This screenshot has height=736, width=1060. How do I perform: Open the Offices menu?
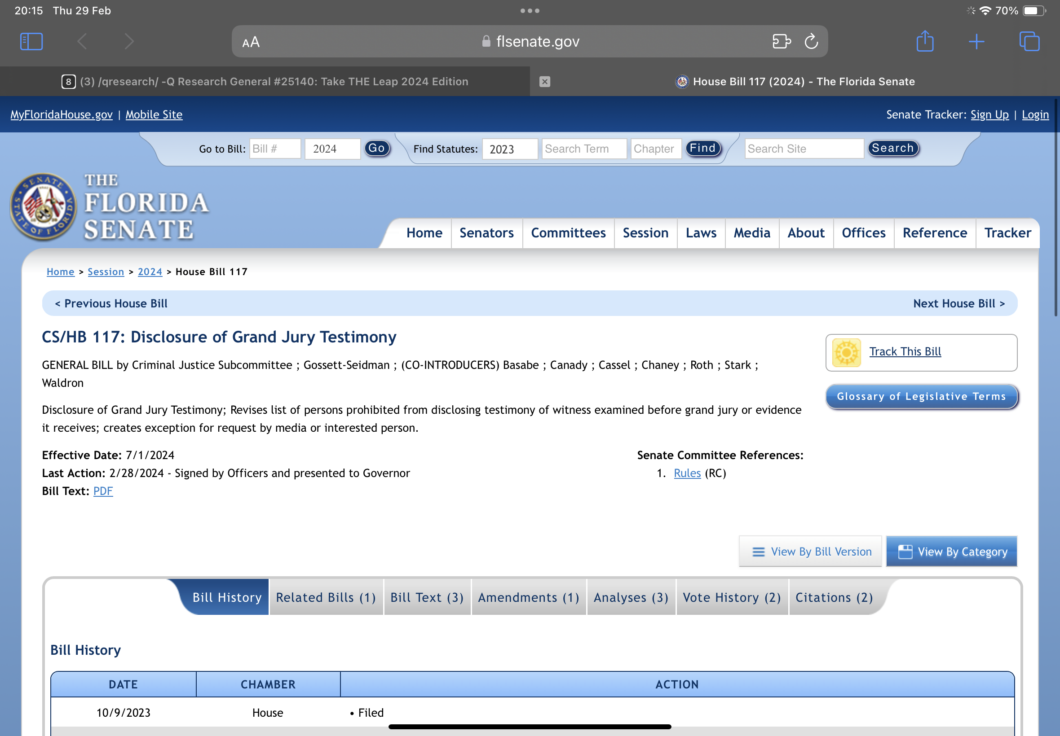tap(863, 233)
